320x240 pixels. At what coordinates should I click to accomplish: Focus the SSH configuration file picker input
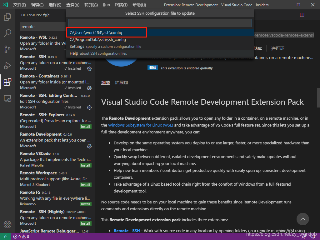(x=160, y=23)
